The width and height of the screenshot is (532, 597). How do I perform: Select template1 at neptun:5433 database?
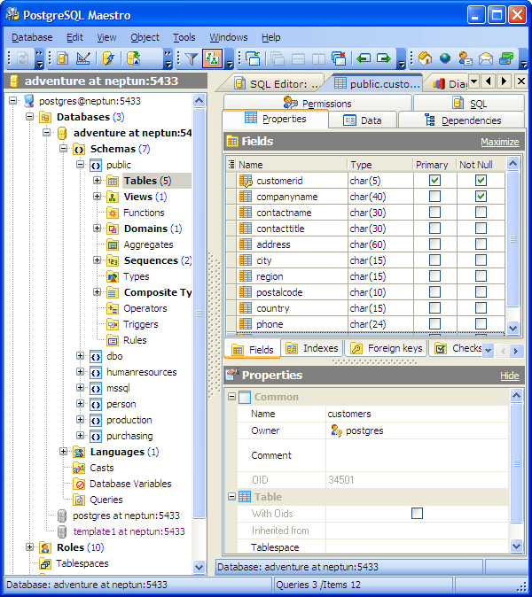pos(129,531)
